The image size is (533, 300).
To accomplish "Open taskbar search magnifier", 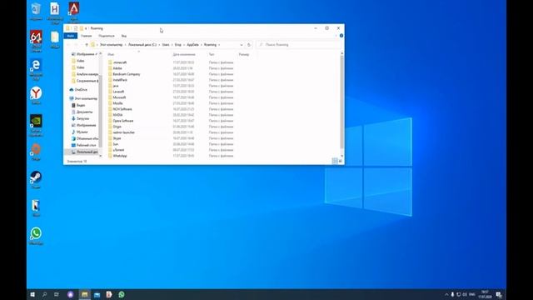I will [x=44, y=294].
